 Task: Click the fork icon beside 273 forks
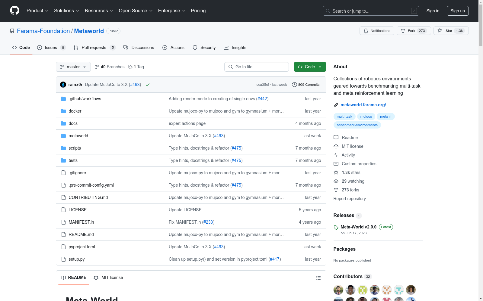(x=336, y=190)
